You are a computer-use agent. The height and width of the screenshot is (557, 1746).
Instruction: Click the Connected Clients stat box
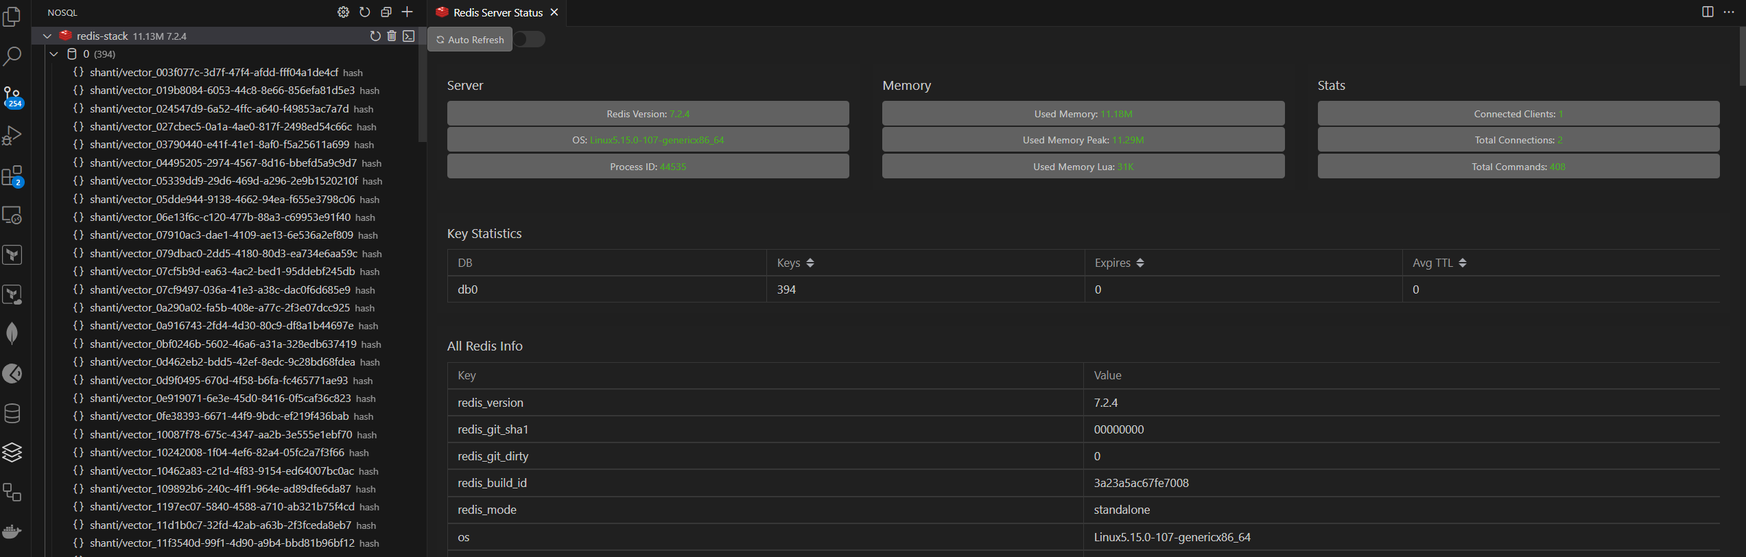[x=1518, y=114]
